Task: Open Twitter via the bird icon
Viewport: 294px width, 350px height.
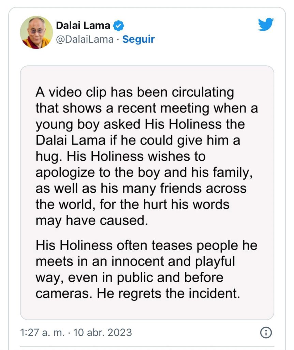Action: pos(266,23)
